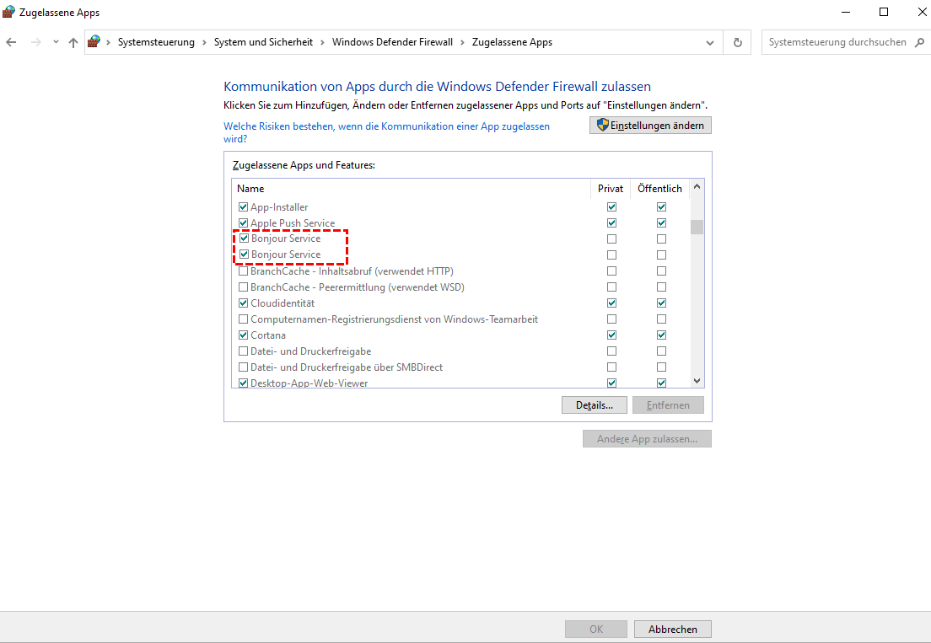The width and height of the screenshot is (931, 643).
Task: Expand chevron after Windows Defender Firewall breadcrumb
Action: click(462, 42)
